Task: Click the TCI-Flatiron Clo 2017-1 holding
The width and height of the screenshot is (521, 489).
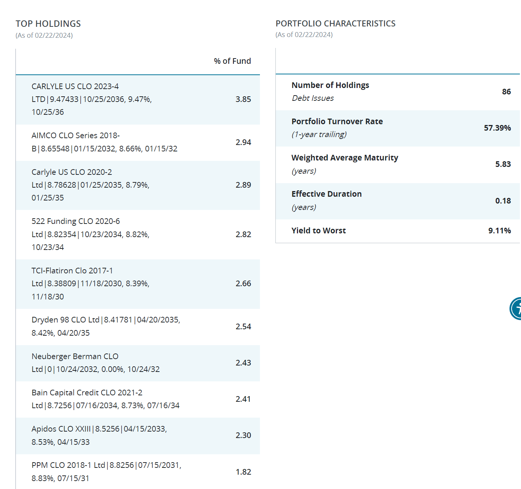Action: point(138,284)
